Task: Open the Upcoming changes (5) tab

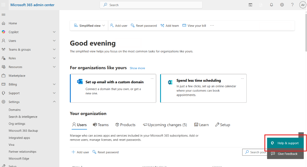Action: (x=165, y=125)
